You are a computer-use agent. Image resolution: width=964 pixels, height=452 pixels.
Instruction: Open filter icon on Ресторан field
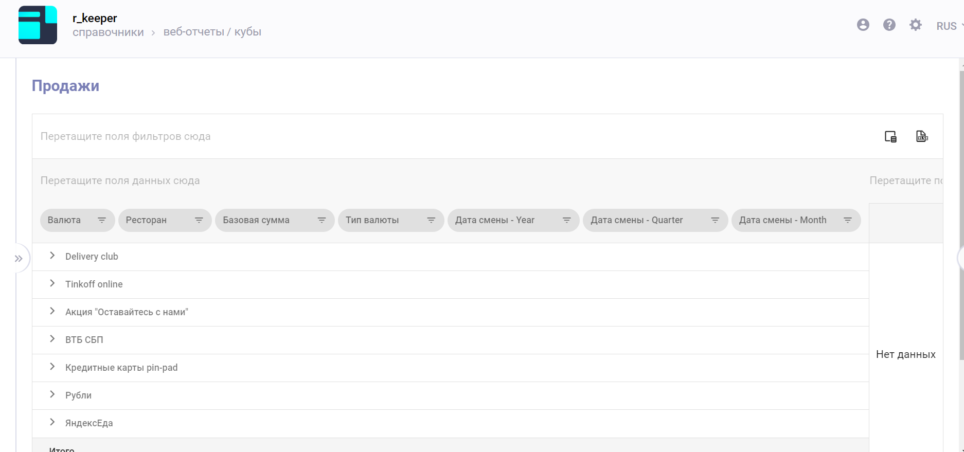(199, 220)
